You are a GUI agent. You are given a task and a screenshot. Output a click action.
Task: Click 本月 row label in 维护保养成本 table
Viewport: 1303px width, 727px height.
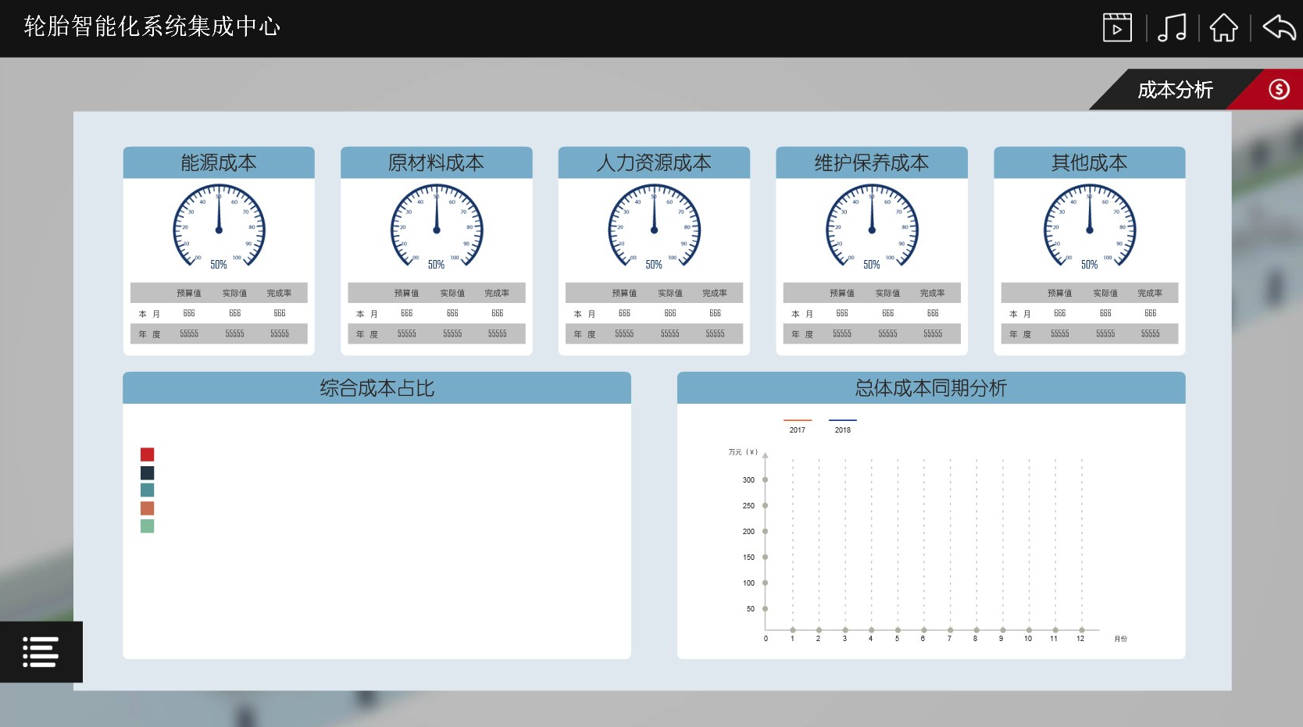pyautogui.click(x=802, y=314)
